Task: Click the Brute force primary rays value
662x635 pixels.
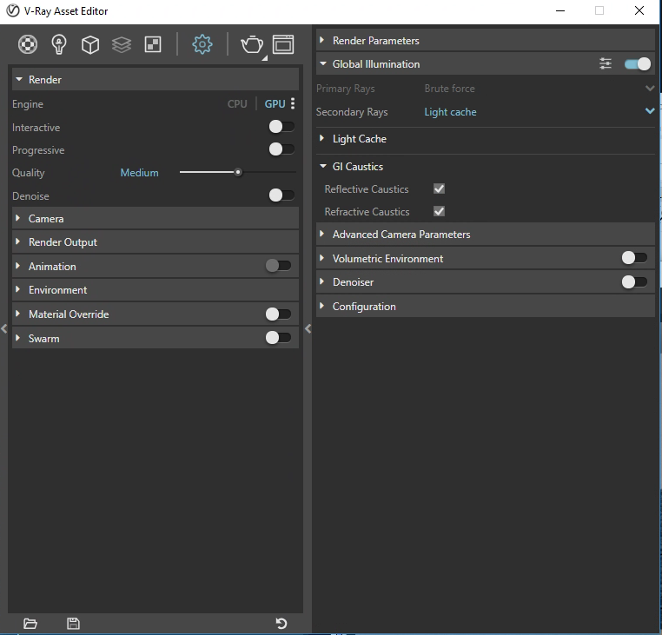Action: (450, 89)
